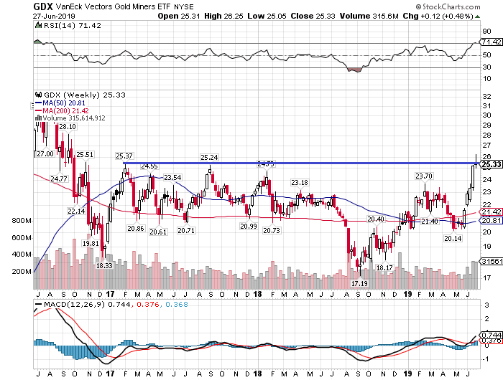Click the red 0.376 MACD signal value in legend

tap(148, 304)
